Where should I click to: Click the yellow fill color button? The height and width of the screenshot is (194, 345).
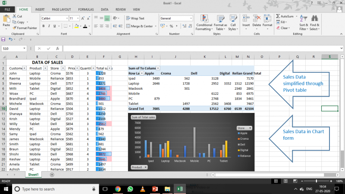76,26
